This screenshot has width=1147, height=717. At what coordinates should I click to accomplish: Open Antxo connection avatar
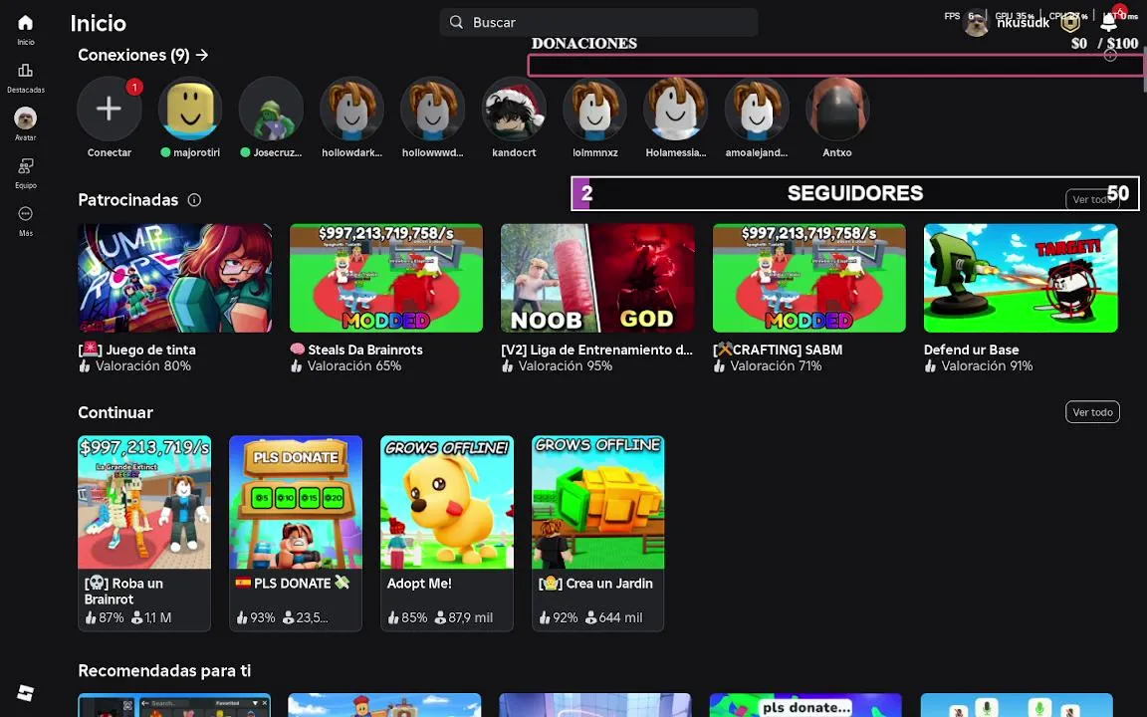click(837, 109)
